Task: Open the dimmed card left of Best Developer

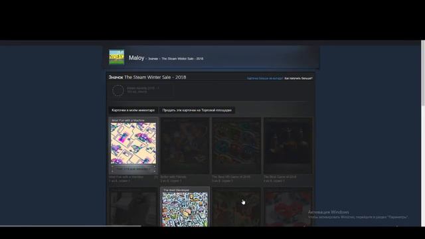Action: pyautogui.click(x=133, y=206)
